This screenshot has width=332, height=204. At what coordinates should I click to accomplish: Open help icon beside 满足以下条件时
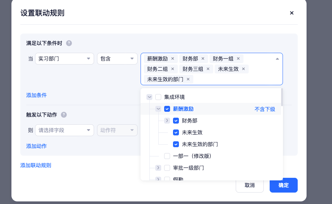pos(69,43)
